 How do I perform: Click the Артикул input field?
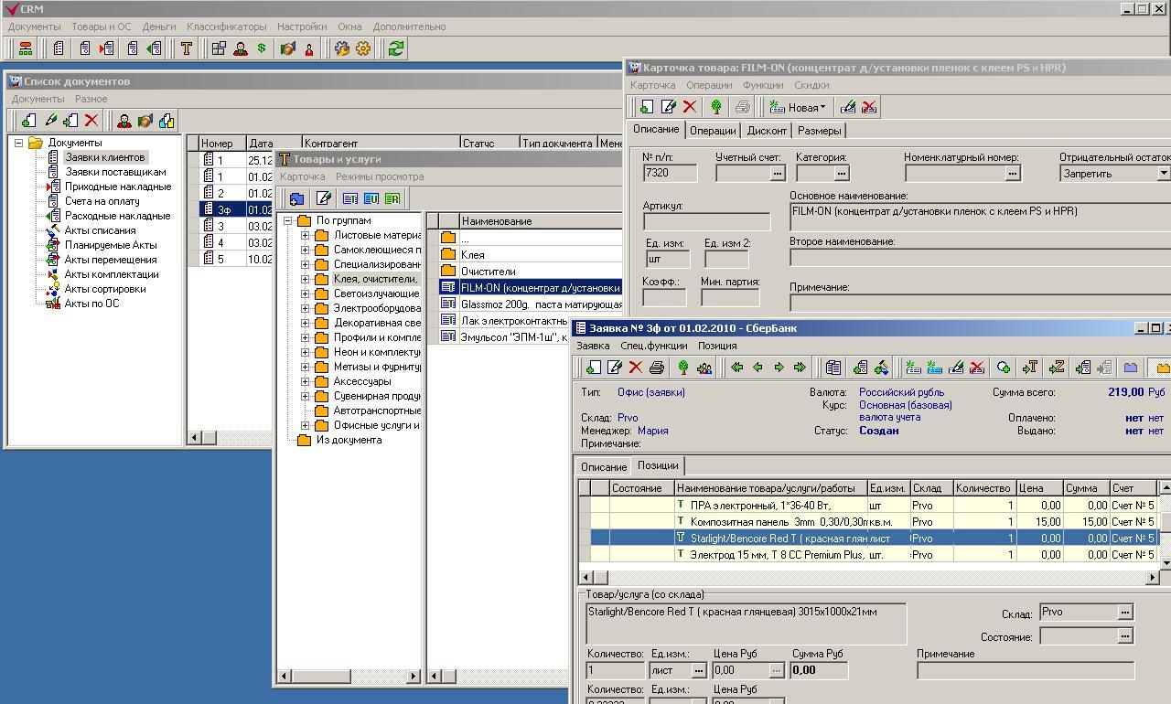click(706, 221)
